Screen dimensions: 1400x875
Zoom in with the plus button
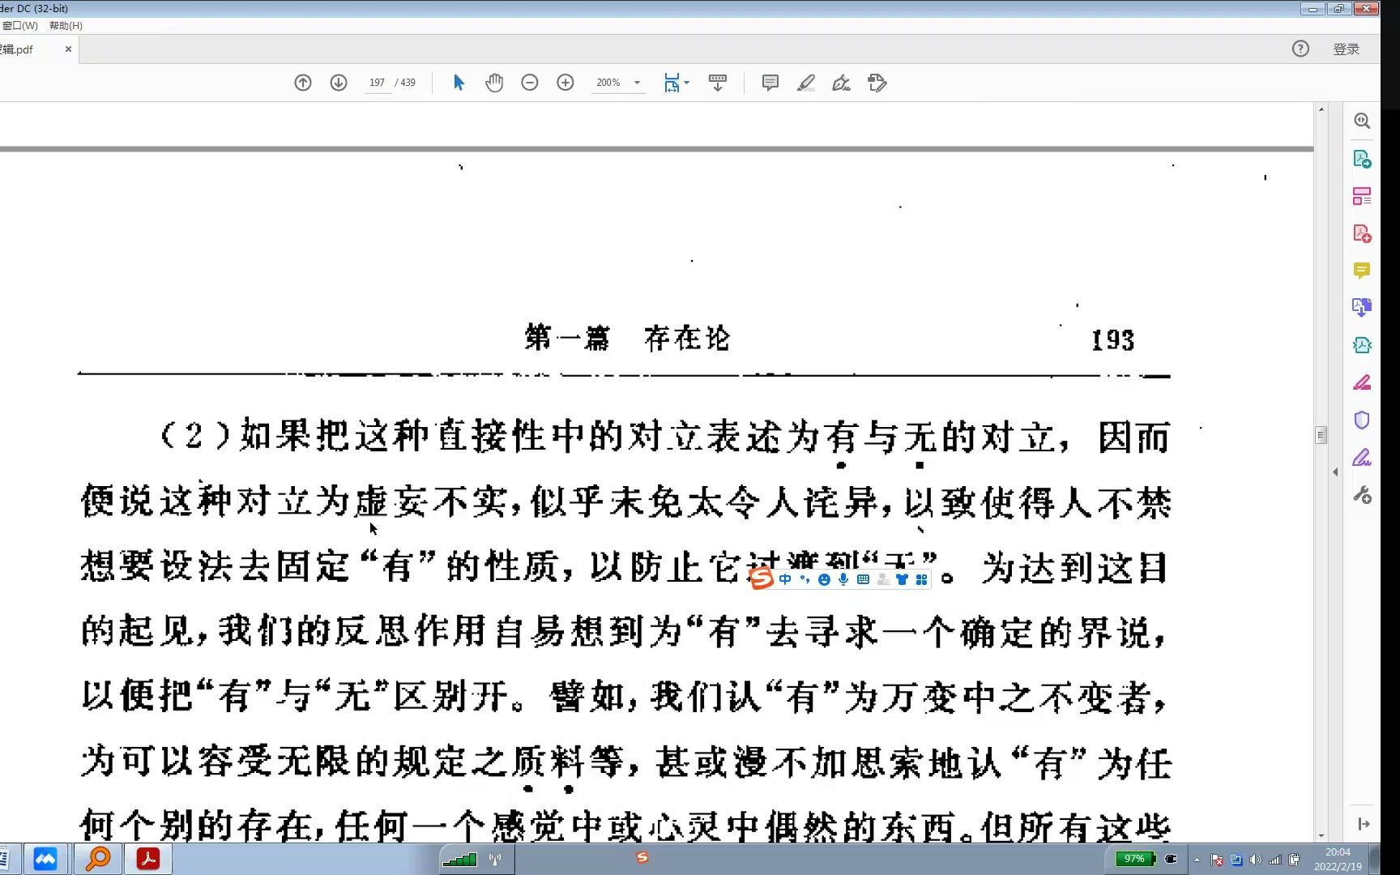(x=566, y=83)
